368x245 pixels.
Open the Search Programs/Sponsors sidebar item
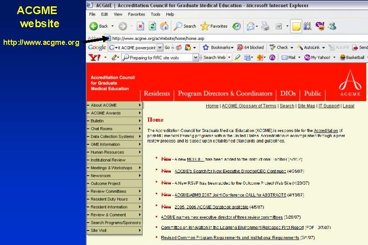(114, 223)
